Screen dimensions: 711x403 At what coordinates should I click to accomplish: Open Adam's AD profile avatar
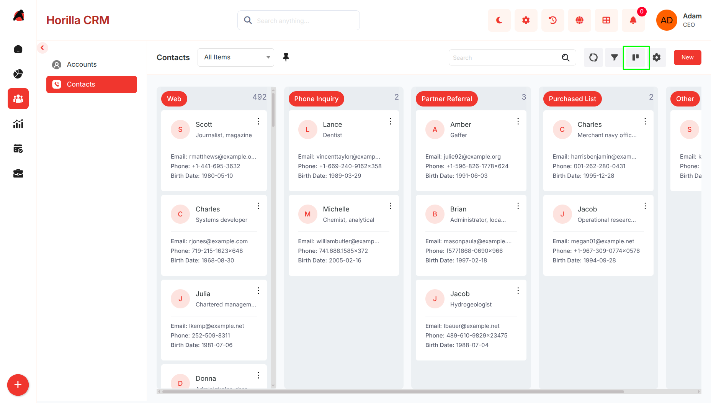pos(667,20)
